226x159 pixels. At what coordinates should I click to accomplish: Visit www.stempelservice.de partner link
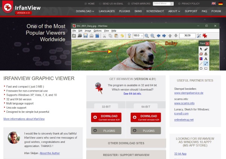point(189,93)
